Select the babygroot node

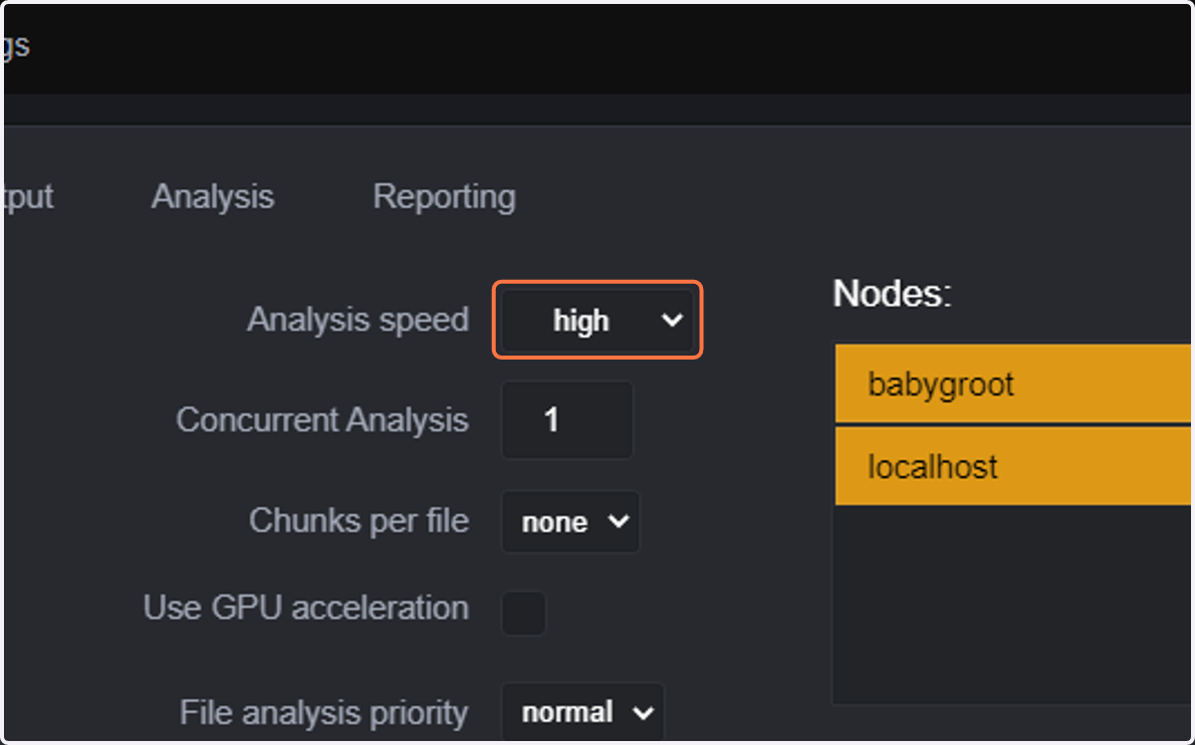coord(1013,384)
